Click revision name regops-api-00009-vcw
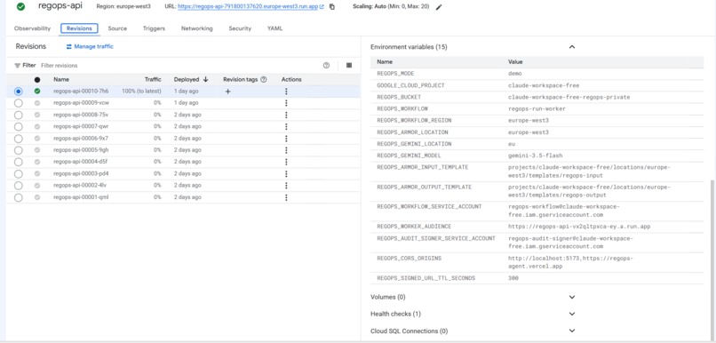 [x=81, y=103]
